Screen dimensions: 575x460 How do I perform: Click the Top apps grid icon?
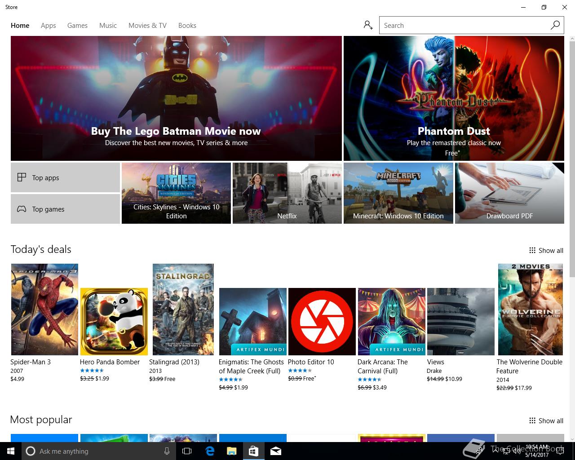coord(22,177)
